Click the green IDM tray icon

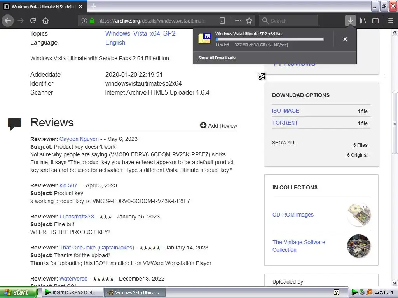coord(354,293)
